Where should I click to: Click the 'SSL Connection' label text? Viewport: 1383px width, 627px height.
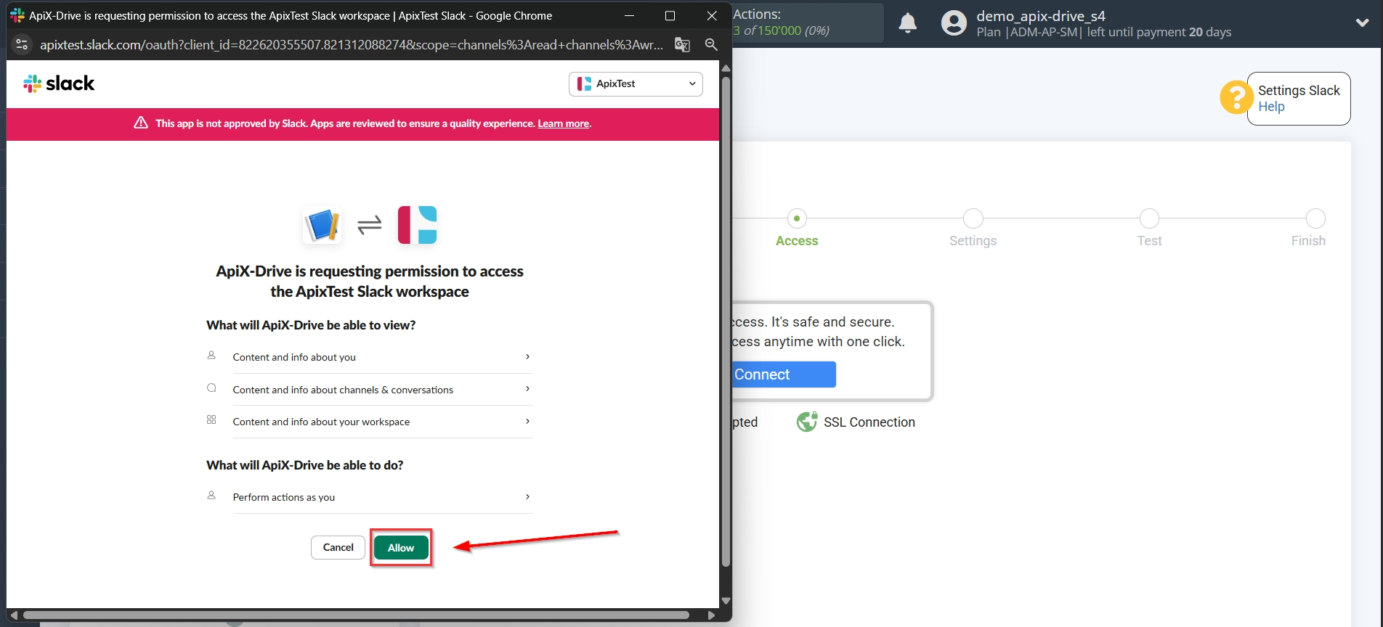point(869,422)
